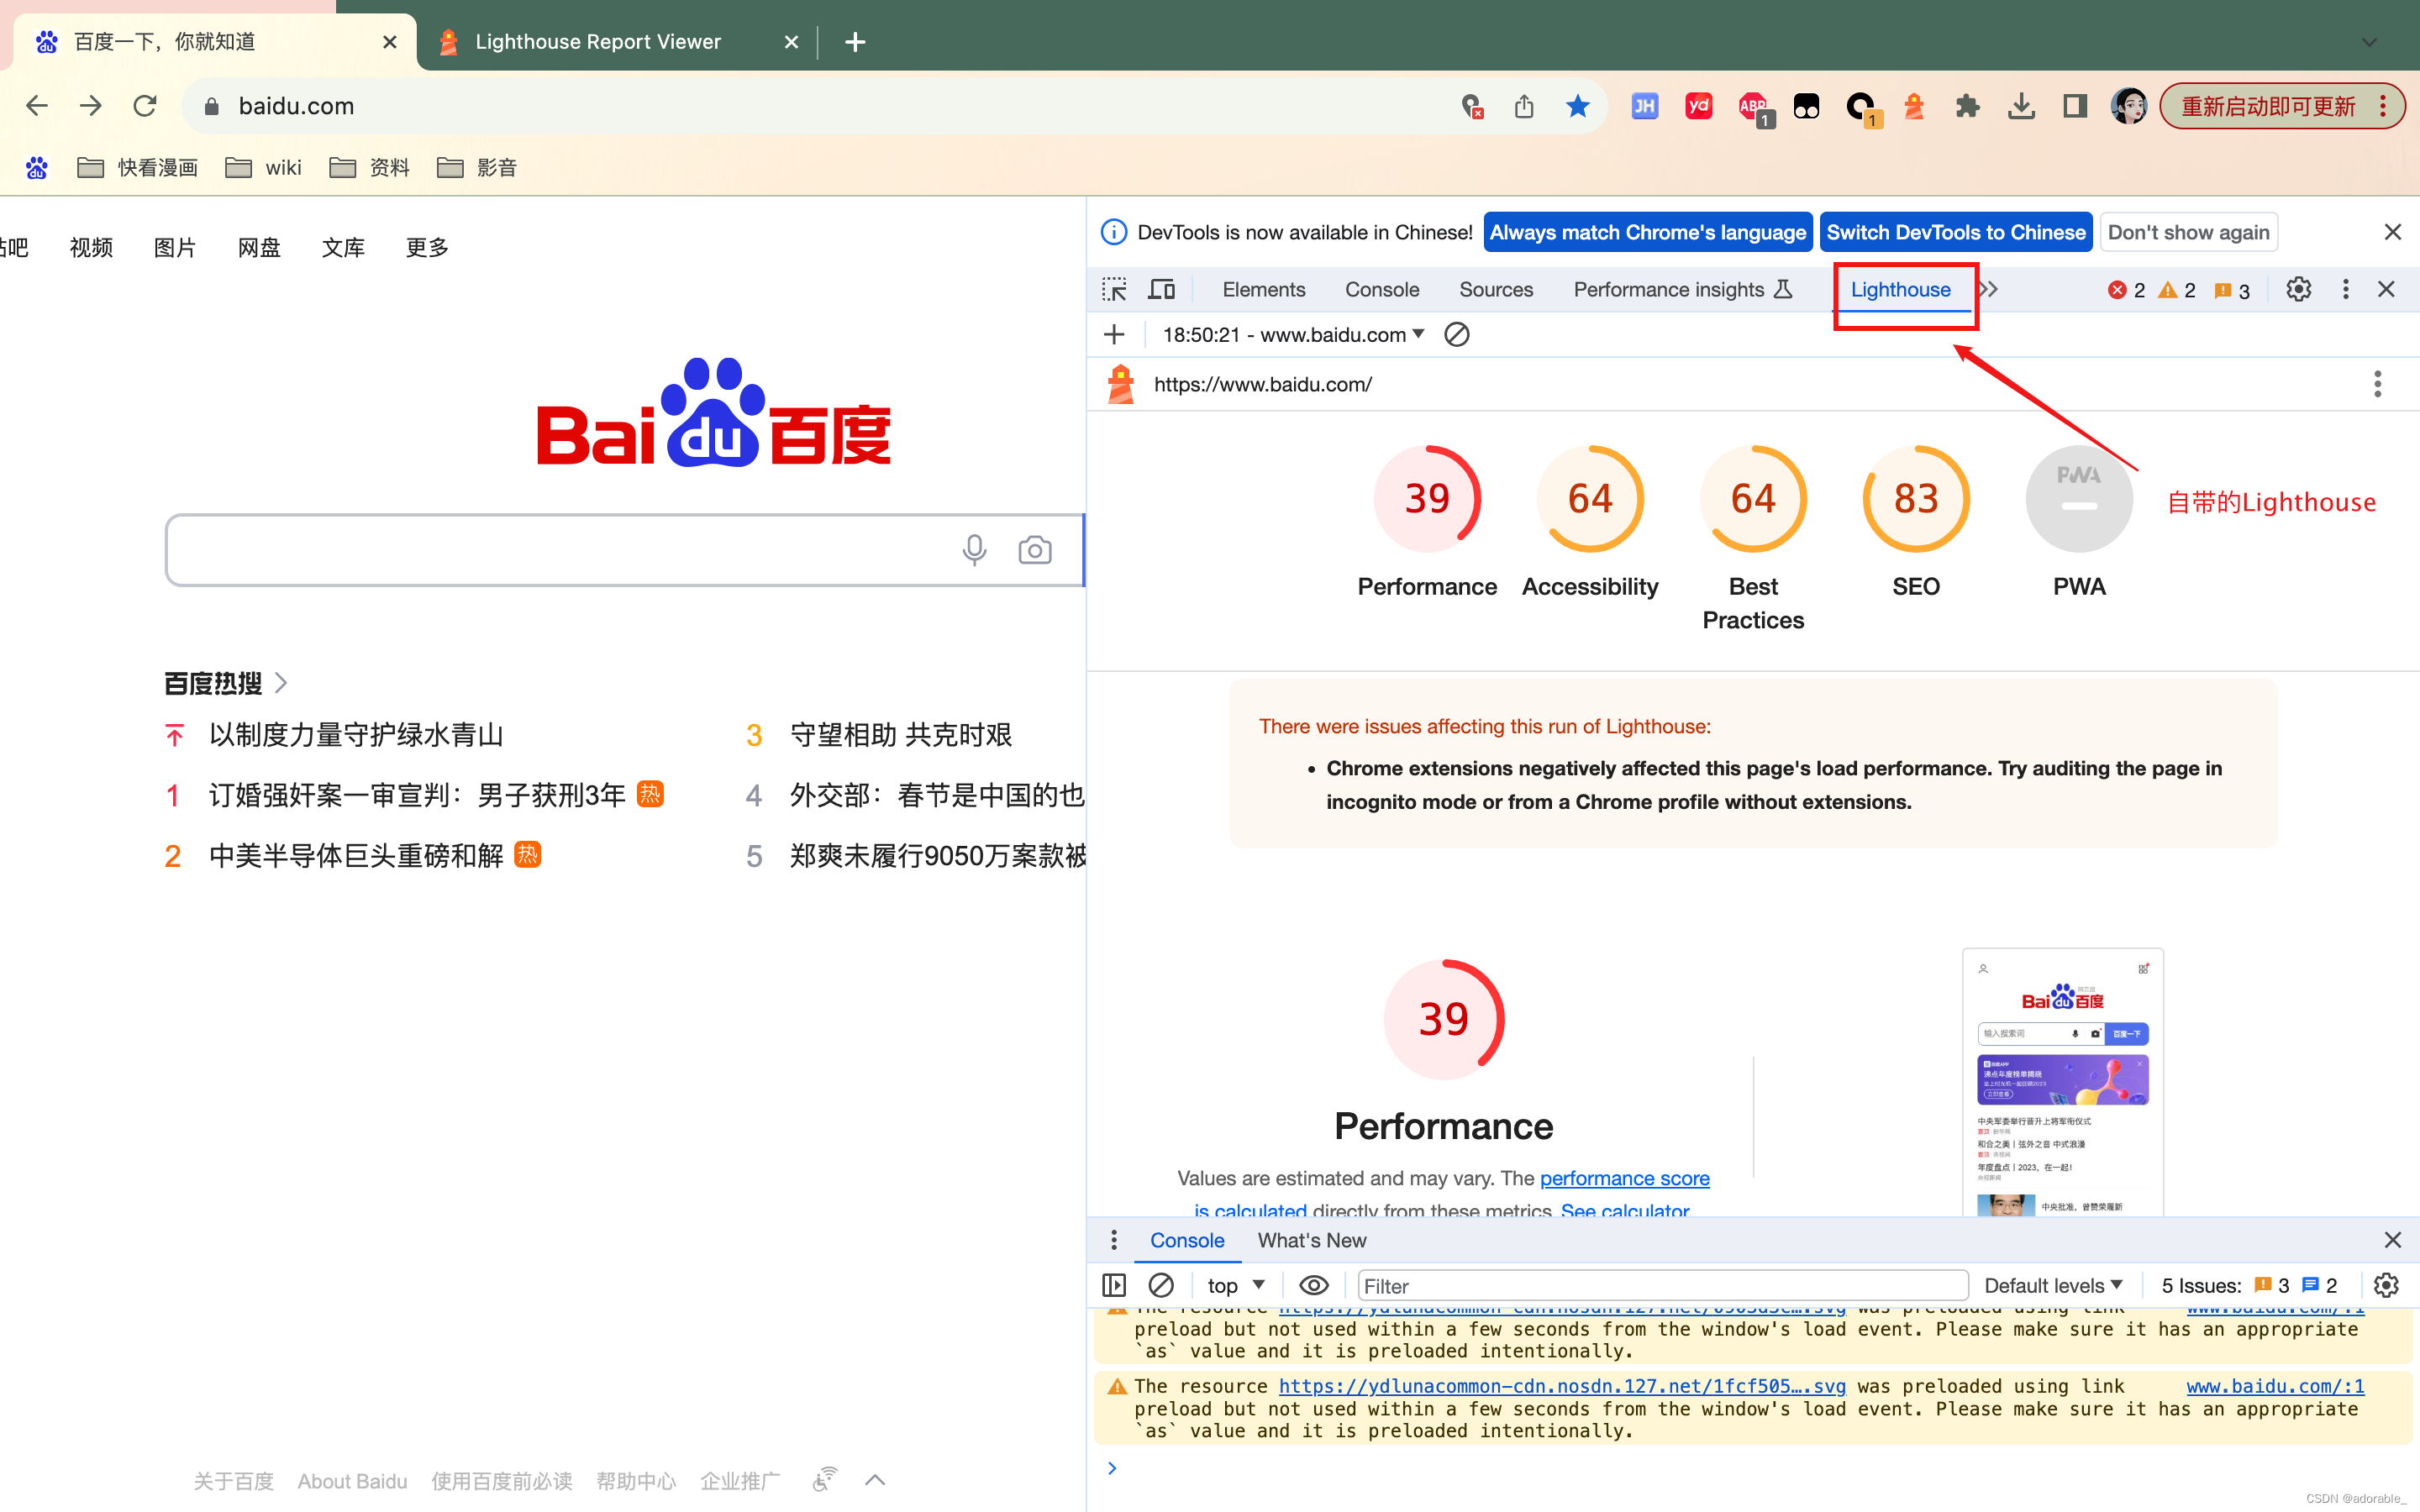The image size is (2420, 1512).
Task: Open DevTools settings gear
Action: 2299,290
